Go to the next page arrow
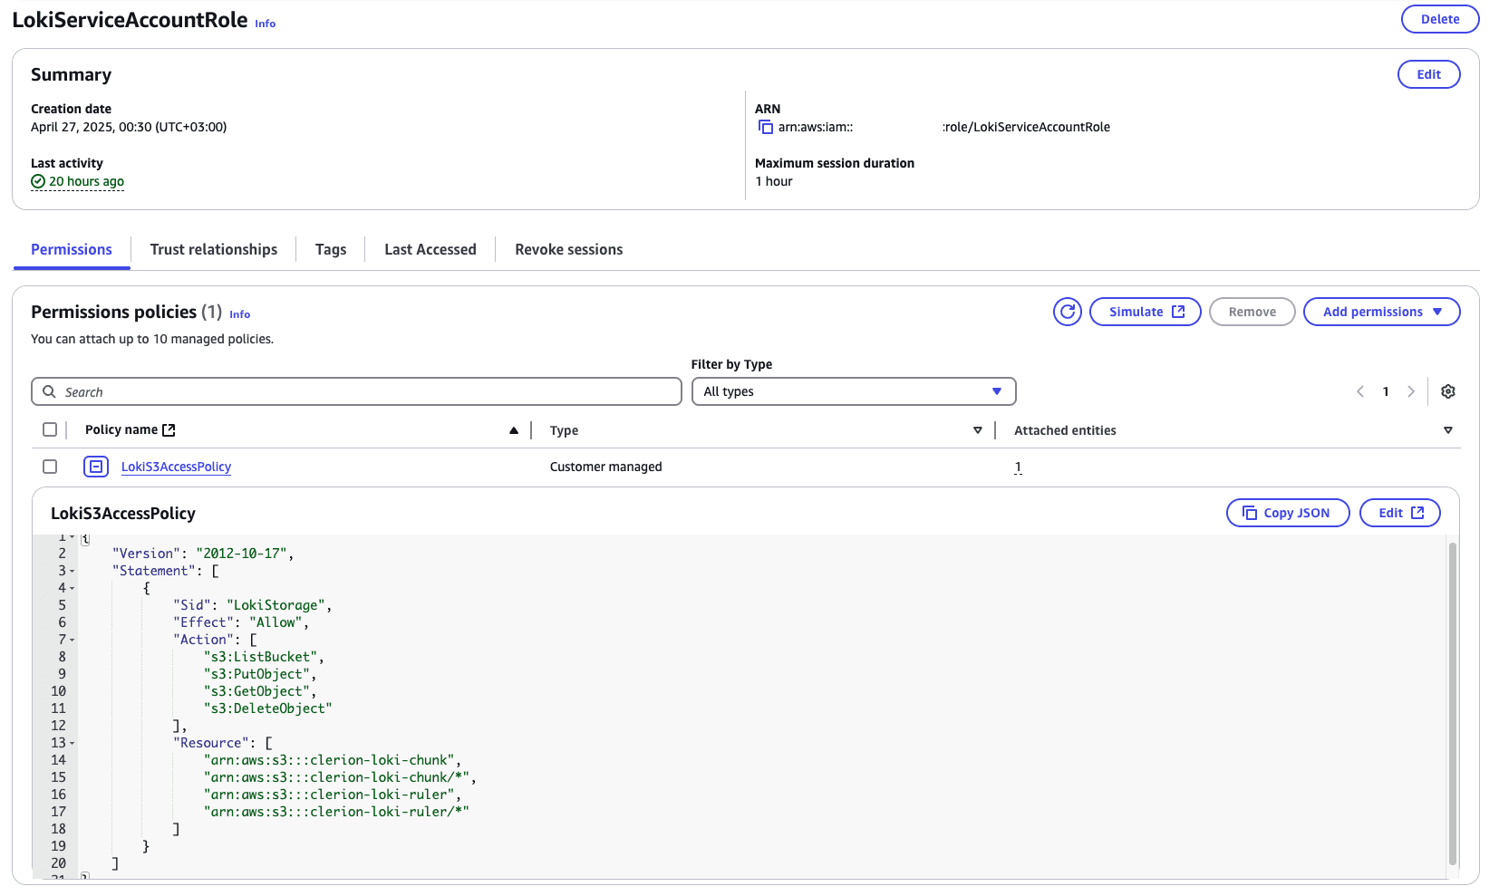This screenshot has width=1499, height=896. tap(1410, 391)
